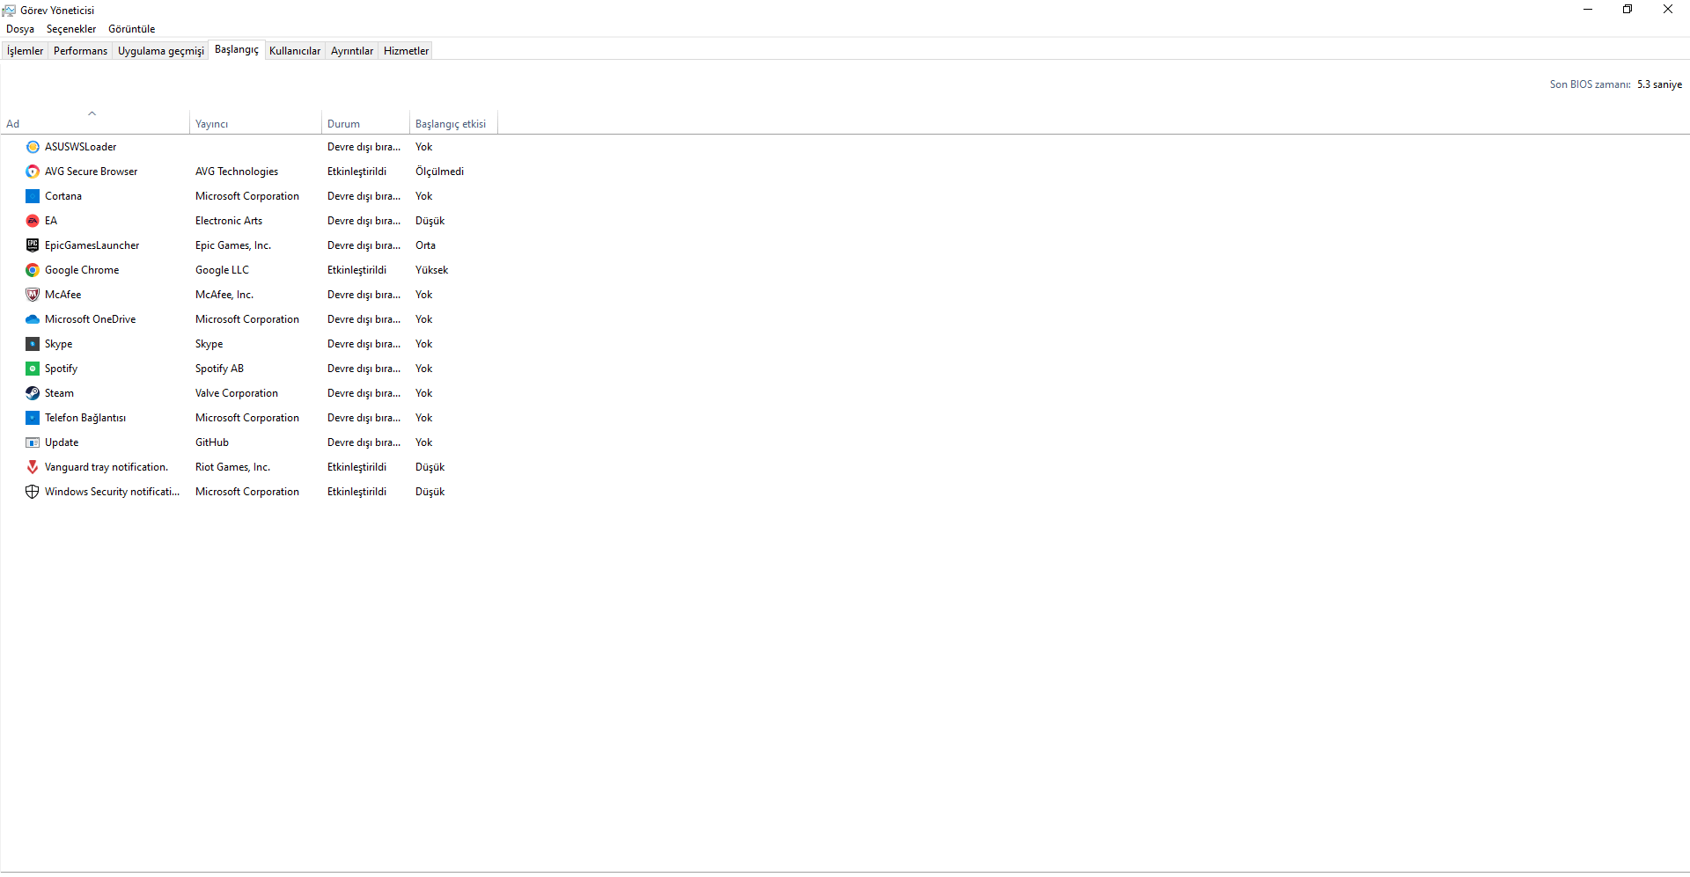Image resolution: width=1690 pixels, height=877 pixels.
Task: Click publisher GitHub in Update row
Action: (x=212, y=442)
